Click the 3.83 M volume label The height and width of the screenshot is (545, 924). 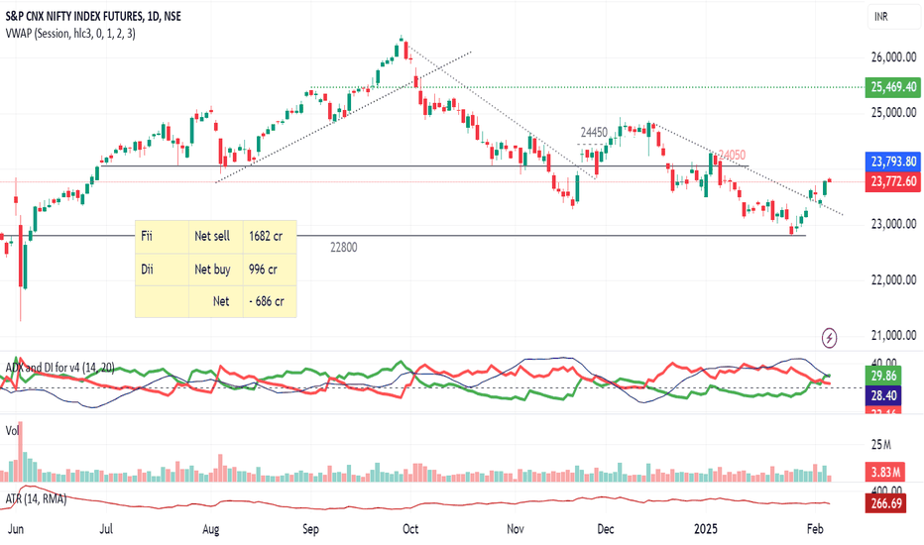click(x=885, y=472)
